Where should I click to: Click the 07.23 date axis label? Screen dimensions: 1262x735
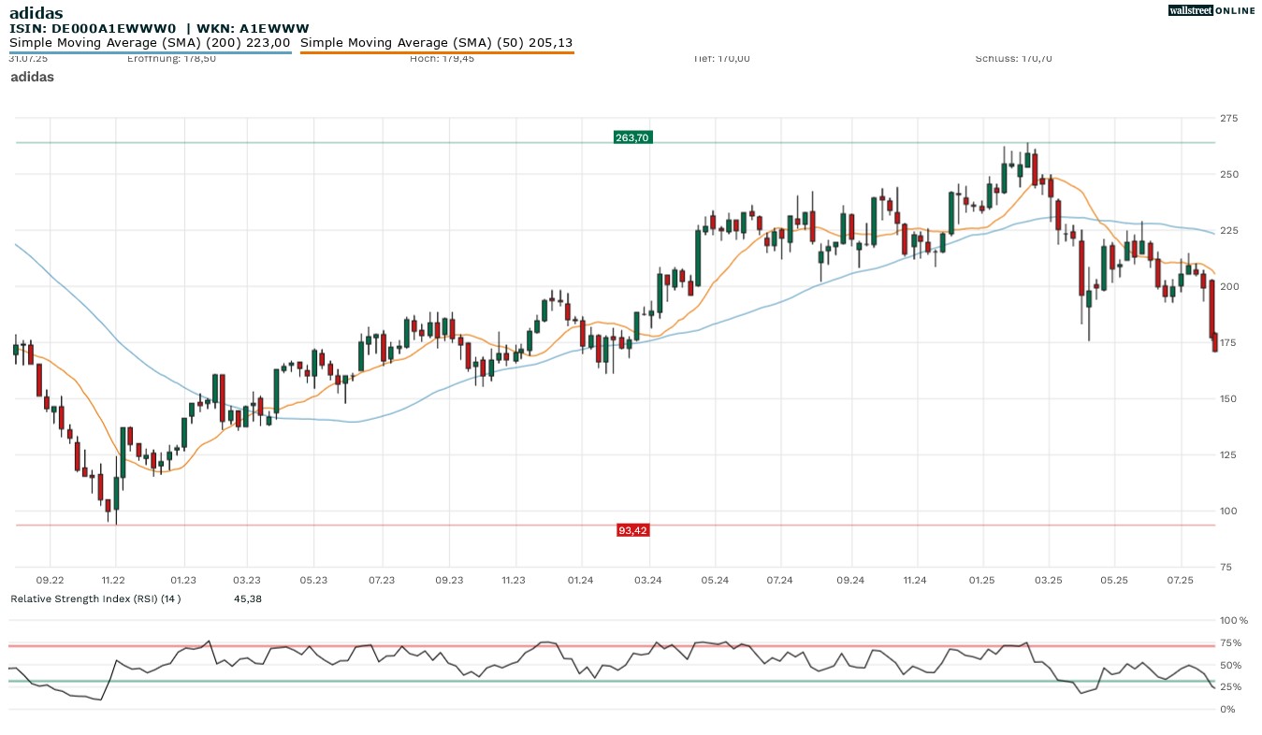[x=382, y=580]
